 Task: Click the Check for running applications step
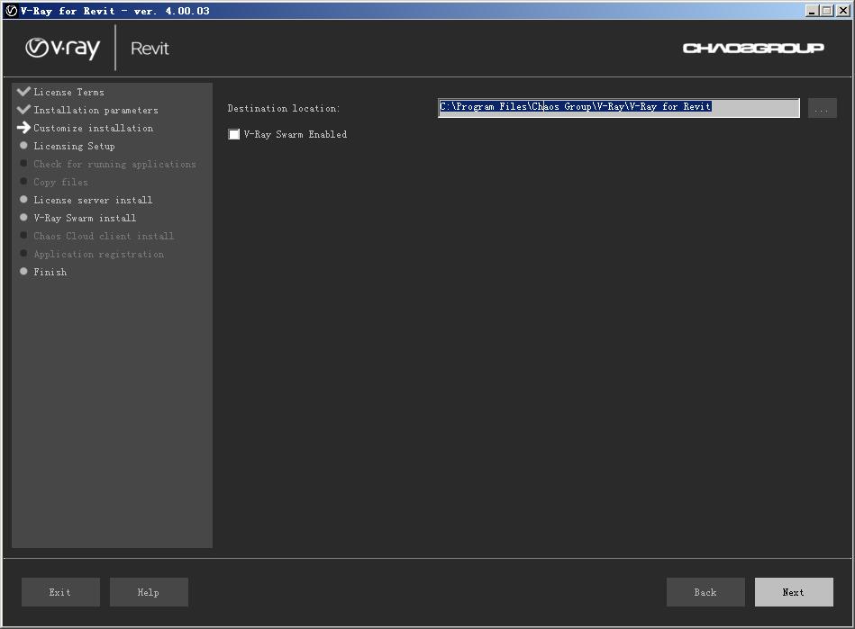click(x=114, y=164)
